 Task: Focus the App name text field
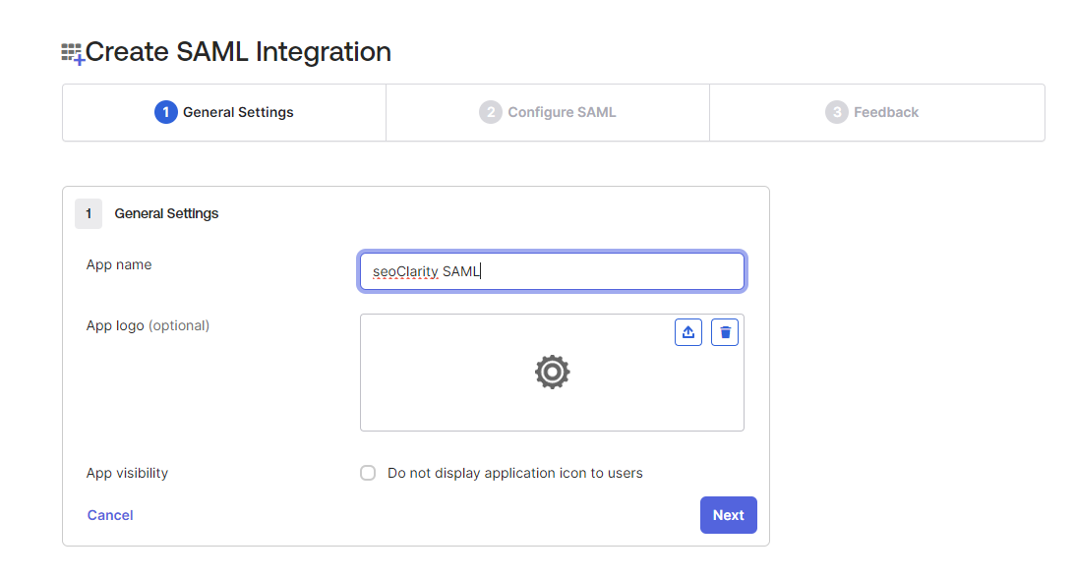click(552, 271)
